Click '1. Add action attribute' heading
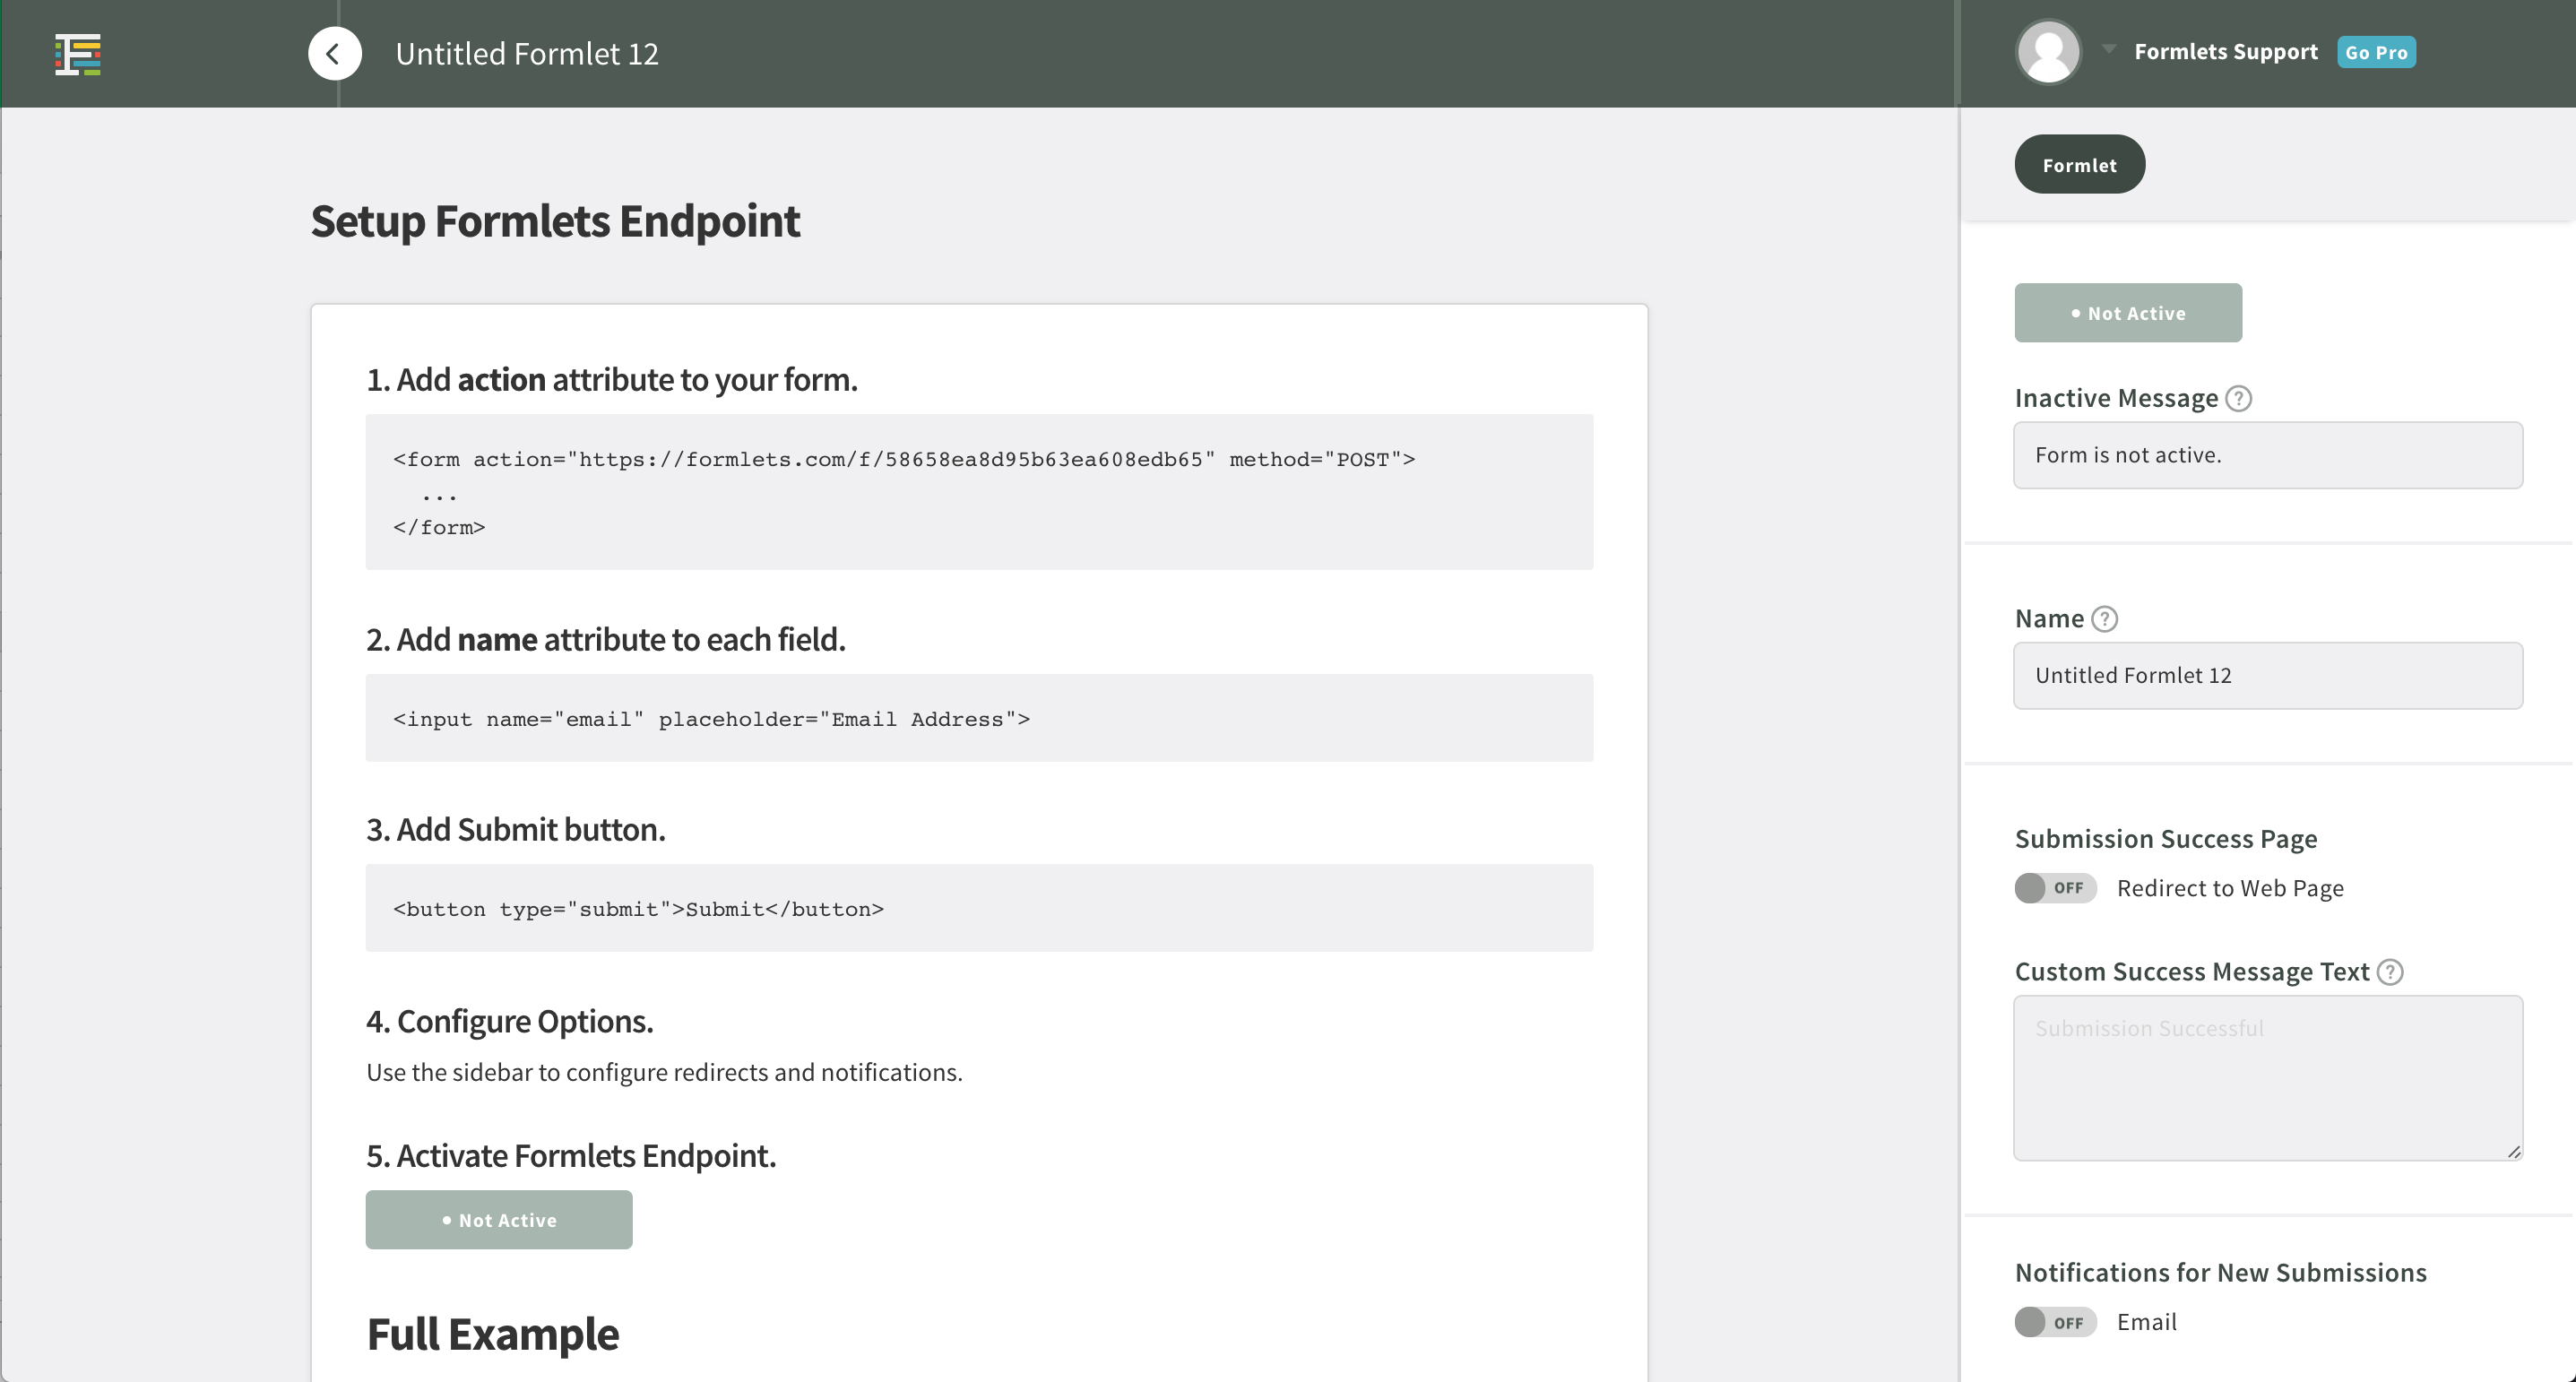This screenshot has height=1382, width=2576. (x=612, y=380)
